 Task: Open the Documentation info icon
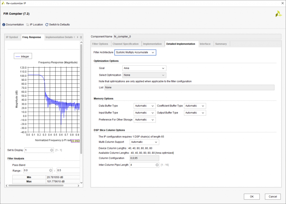coord(4,25)
